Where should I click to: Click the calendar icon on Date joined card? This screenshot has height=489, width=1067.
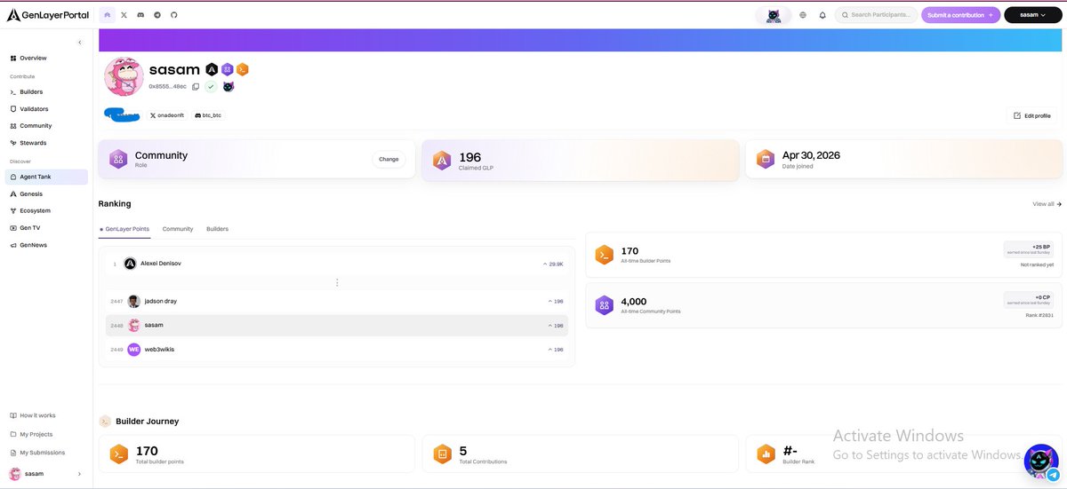pos(766,159)
